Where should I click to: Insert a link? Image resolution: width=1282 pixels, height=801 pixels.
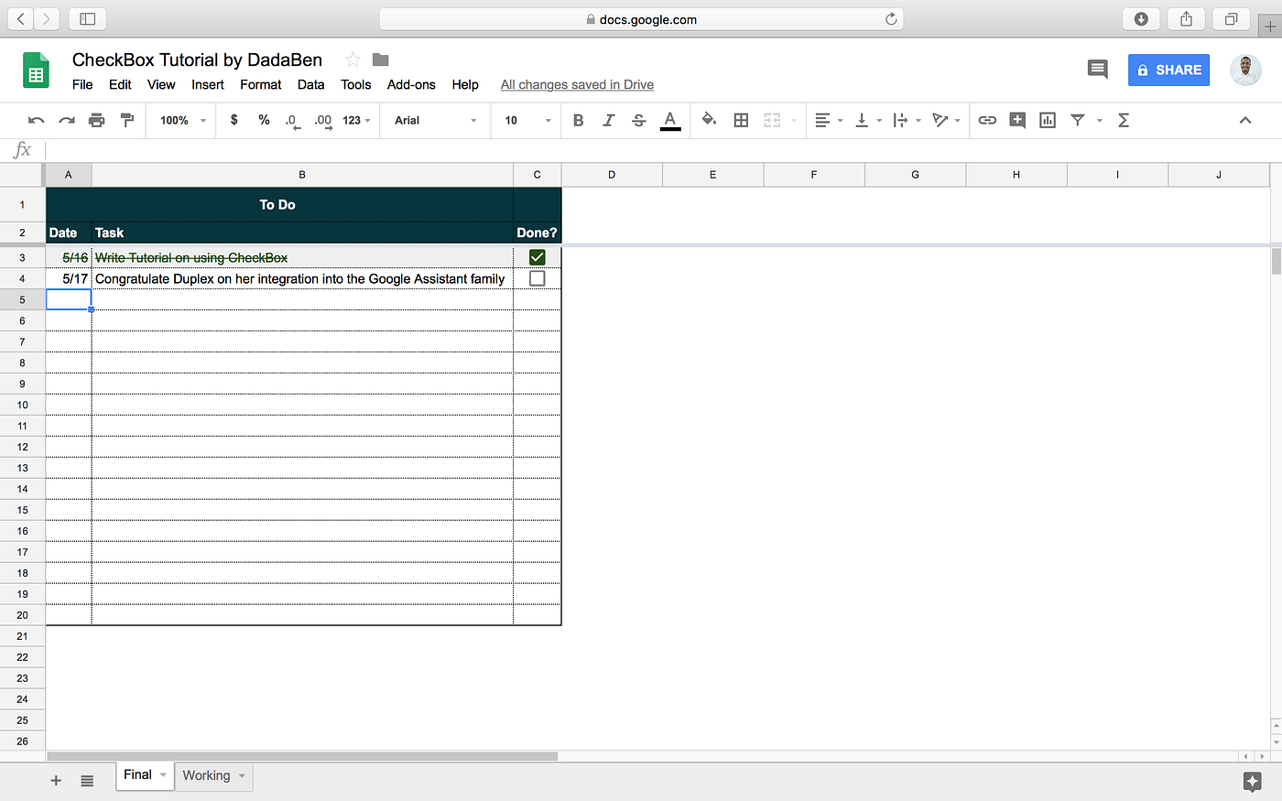click(987, 120)
